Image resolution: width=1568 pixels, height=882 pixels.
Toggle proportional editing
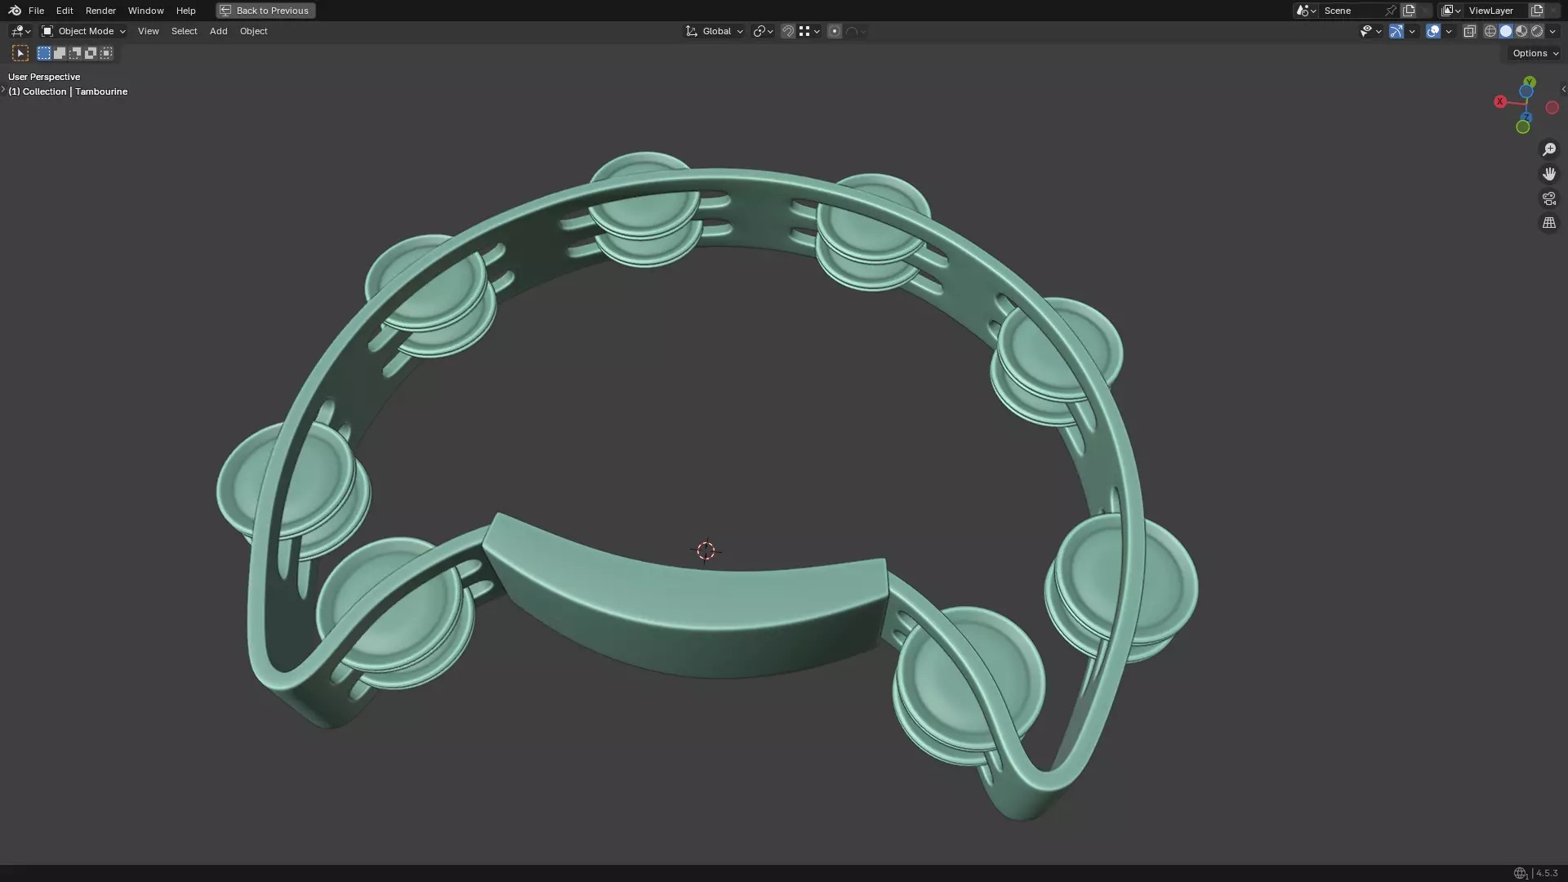pos(835,31)
